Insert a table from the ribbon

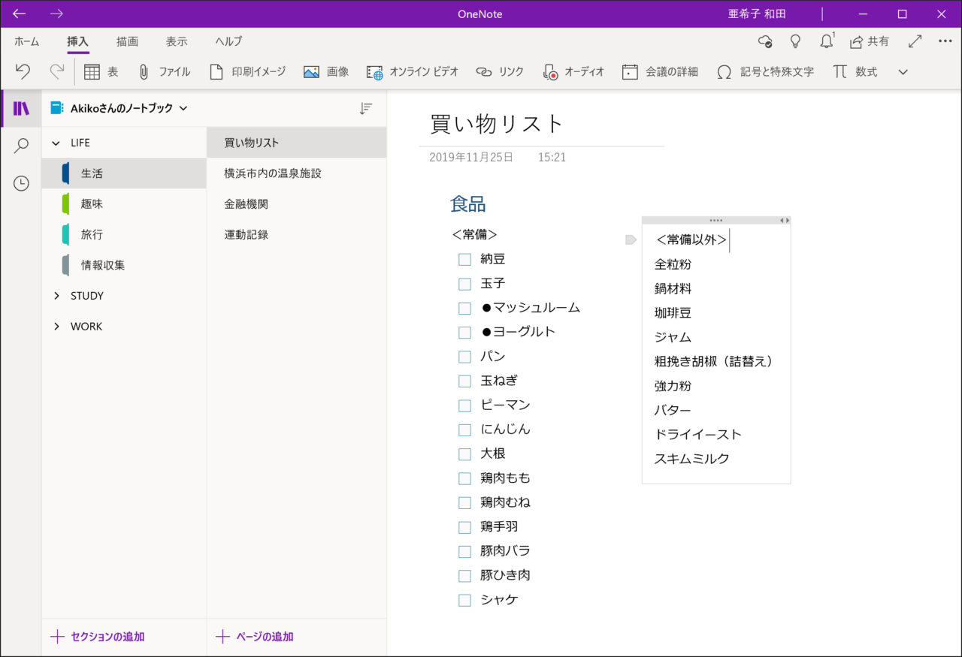pos(101,72)
